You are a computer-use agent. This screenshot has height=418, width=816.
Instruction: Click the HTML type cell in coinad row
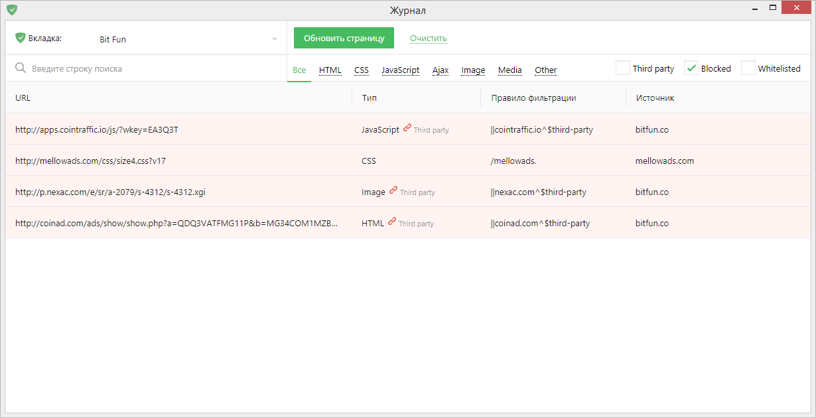373,223
